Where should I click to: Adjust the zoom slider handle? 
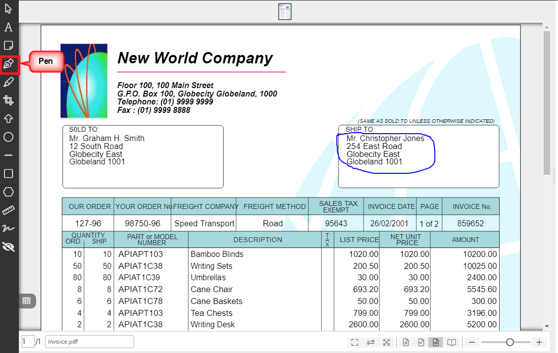coord(510,342)
